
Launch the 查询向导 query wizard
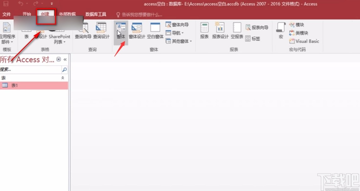(83, 31)
